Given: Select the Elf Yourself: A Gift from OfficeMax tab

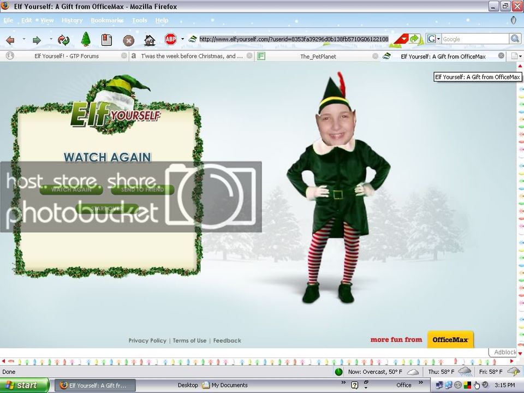Looking at the screenshot, I should pyautogui.click(x=443, y=56).
